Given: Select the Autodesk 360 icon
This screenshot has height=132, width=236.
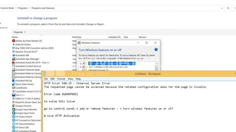Looking at the screenshot, I should coord(13,55).
